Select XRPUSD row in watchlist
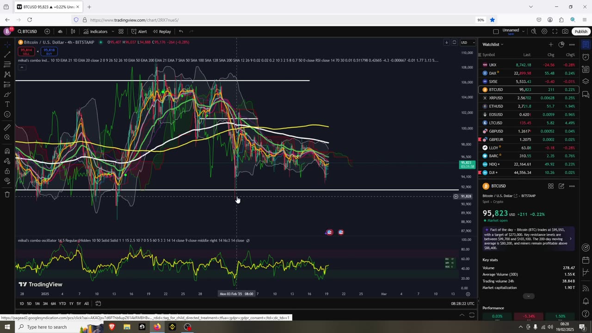 pyautogui.click(x=529, y=98)
